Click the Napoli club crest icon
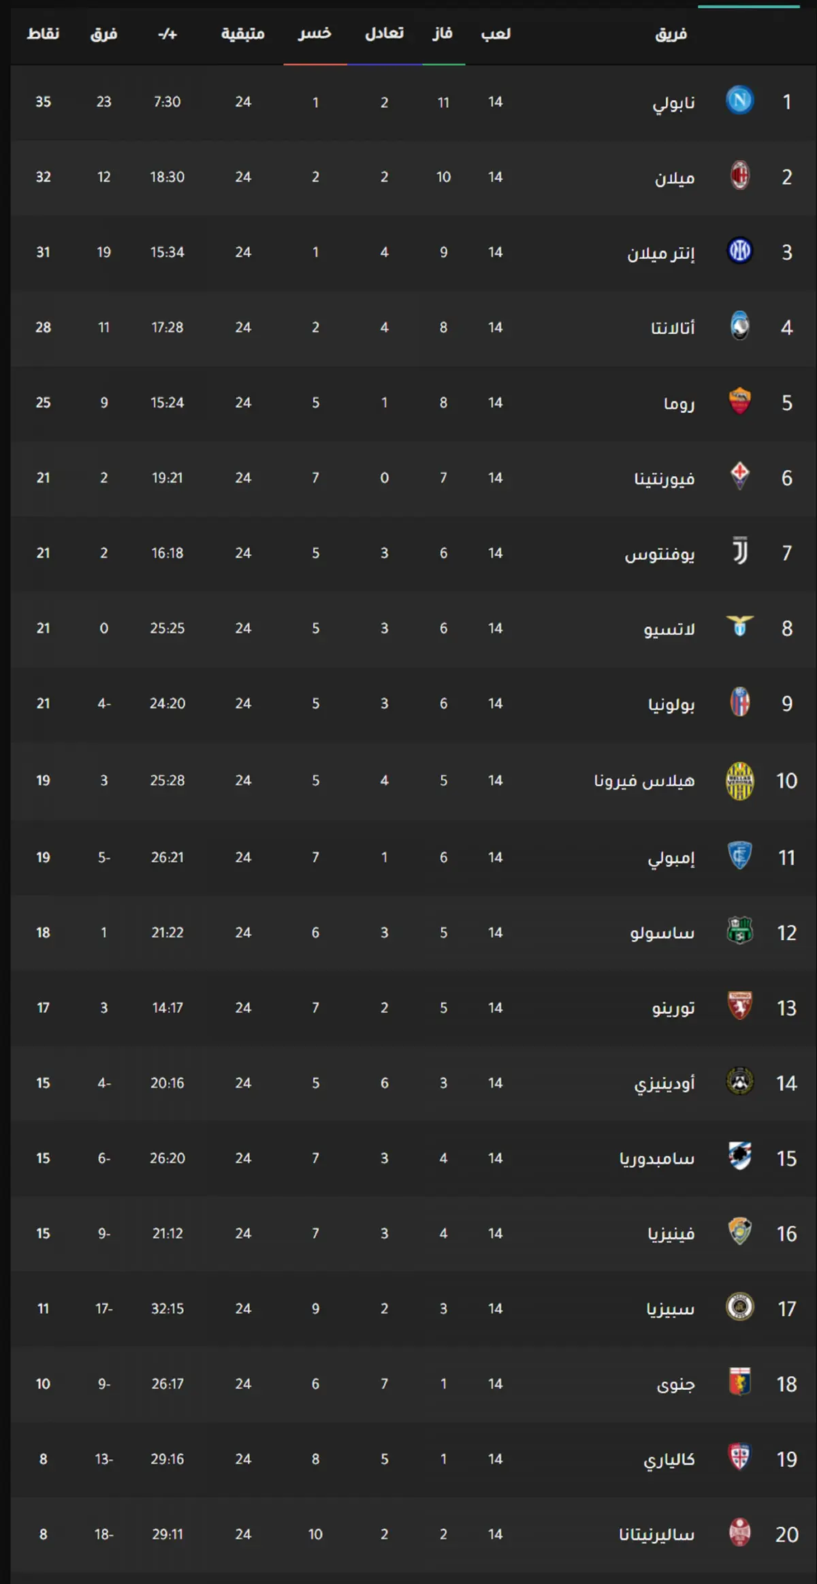The image size is (817, 1584). 739,101
